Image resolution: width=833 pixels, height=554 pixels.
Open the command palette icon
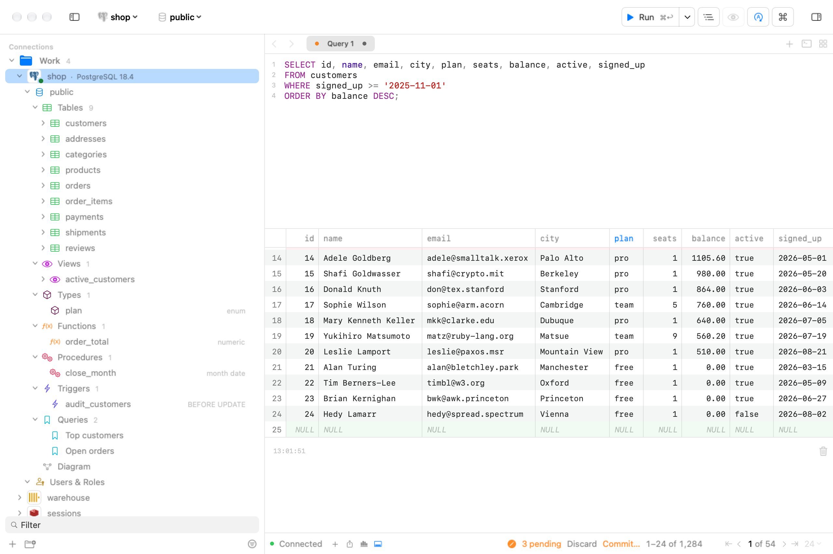[783, 17]
